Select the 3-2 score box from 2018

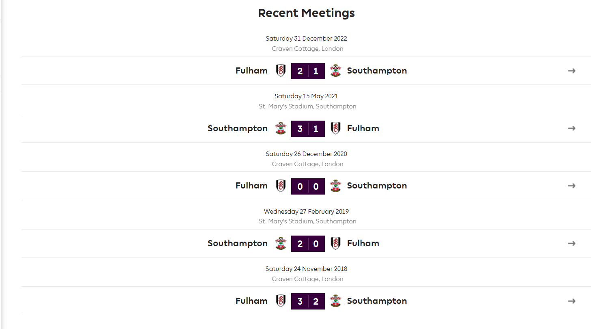(x=308, y=301)
